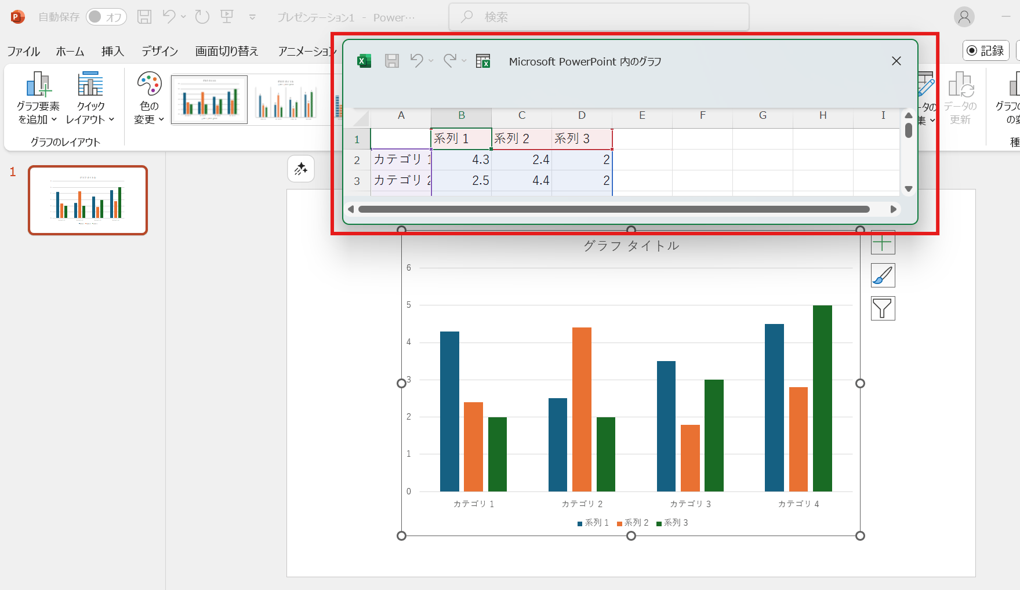The width and height of the screenshot is (1020, 590).
Task: Click the 記録 record button
Action: 985,50
